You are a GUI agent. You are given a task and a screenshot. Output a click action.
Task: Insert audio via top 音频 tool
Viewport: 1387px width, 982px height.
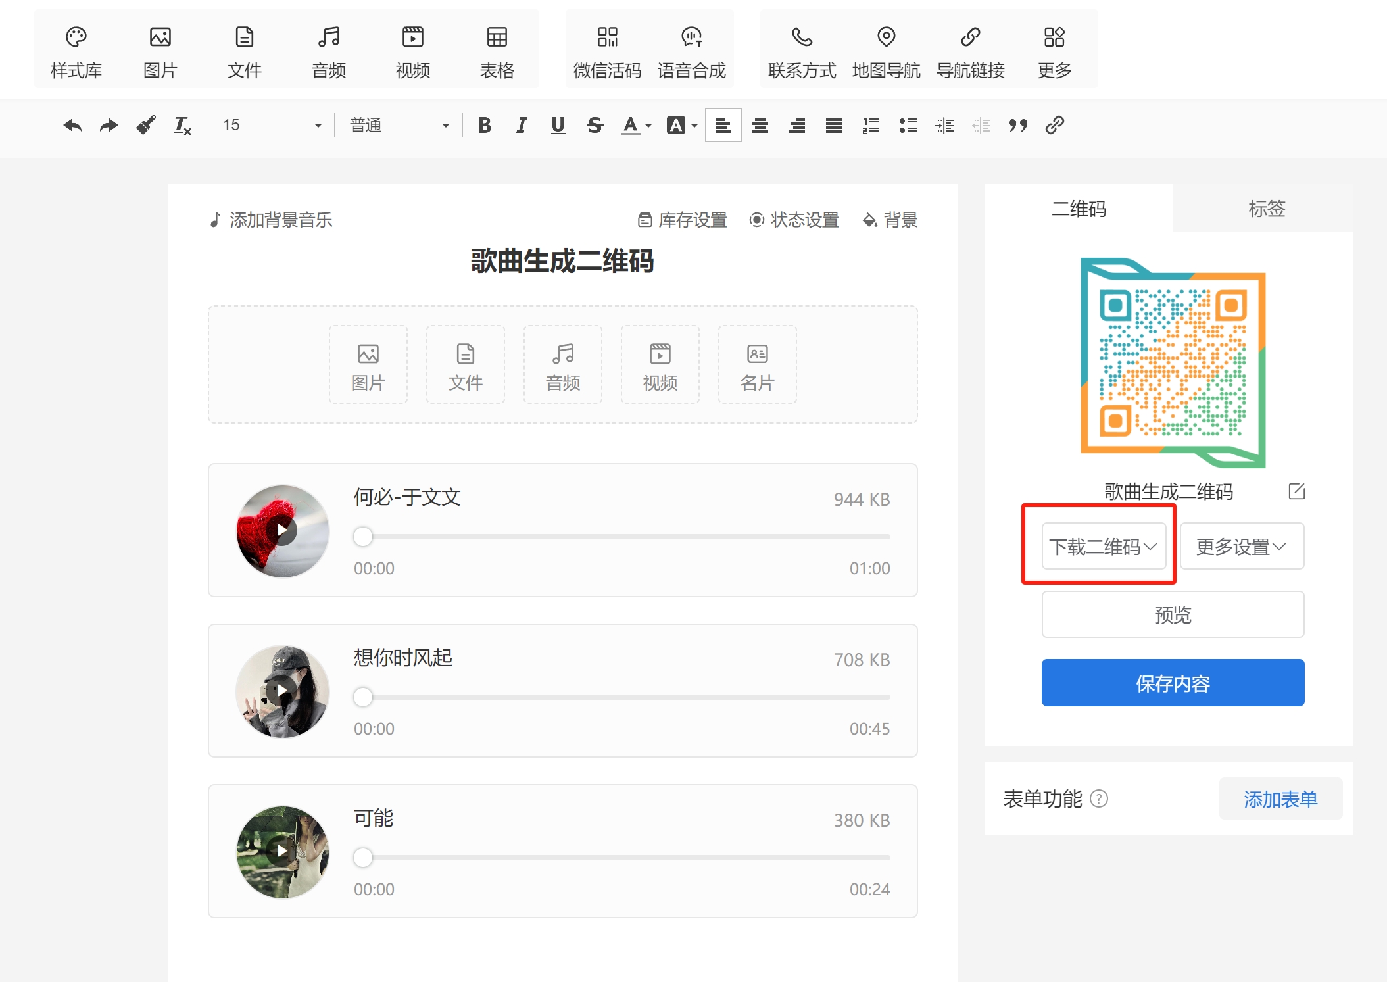[x=329, y=53]
